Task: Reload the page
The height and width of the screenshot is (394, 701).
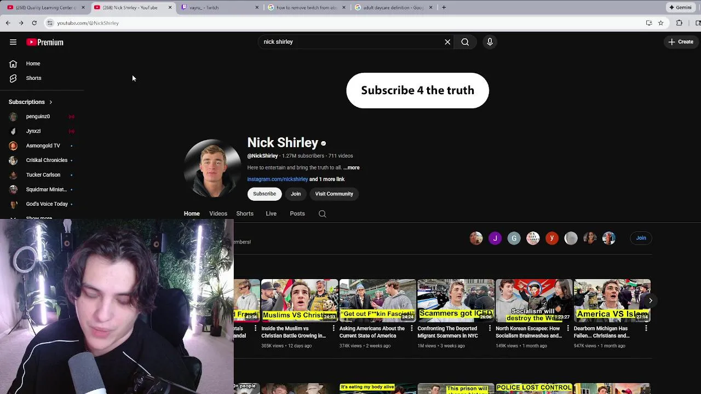Action: click(x=34, y=23)
